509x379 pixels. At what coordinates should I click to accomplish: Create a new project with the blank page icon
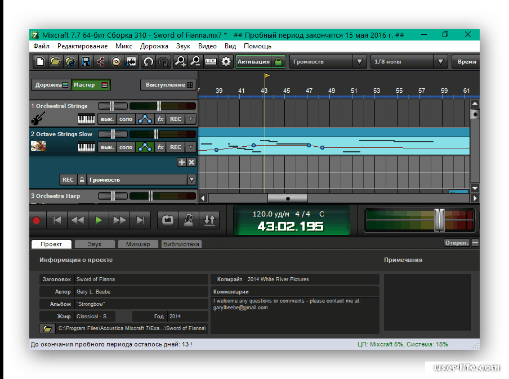[x=40, y=61]
